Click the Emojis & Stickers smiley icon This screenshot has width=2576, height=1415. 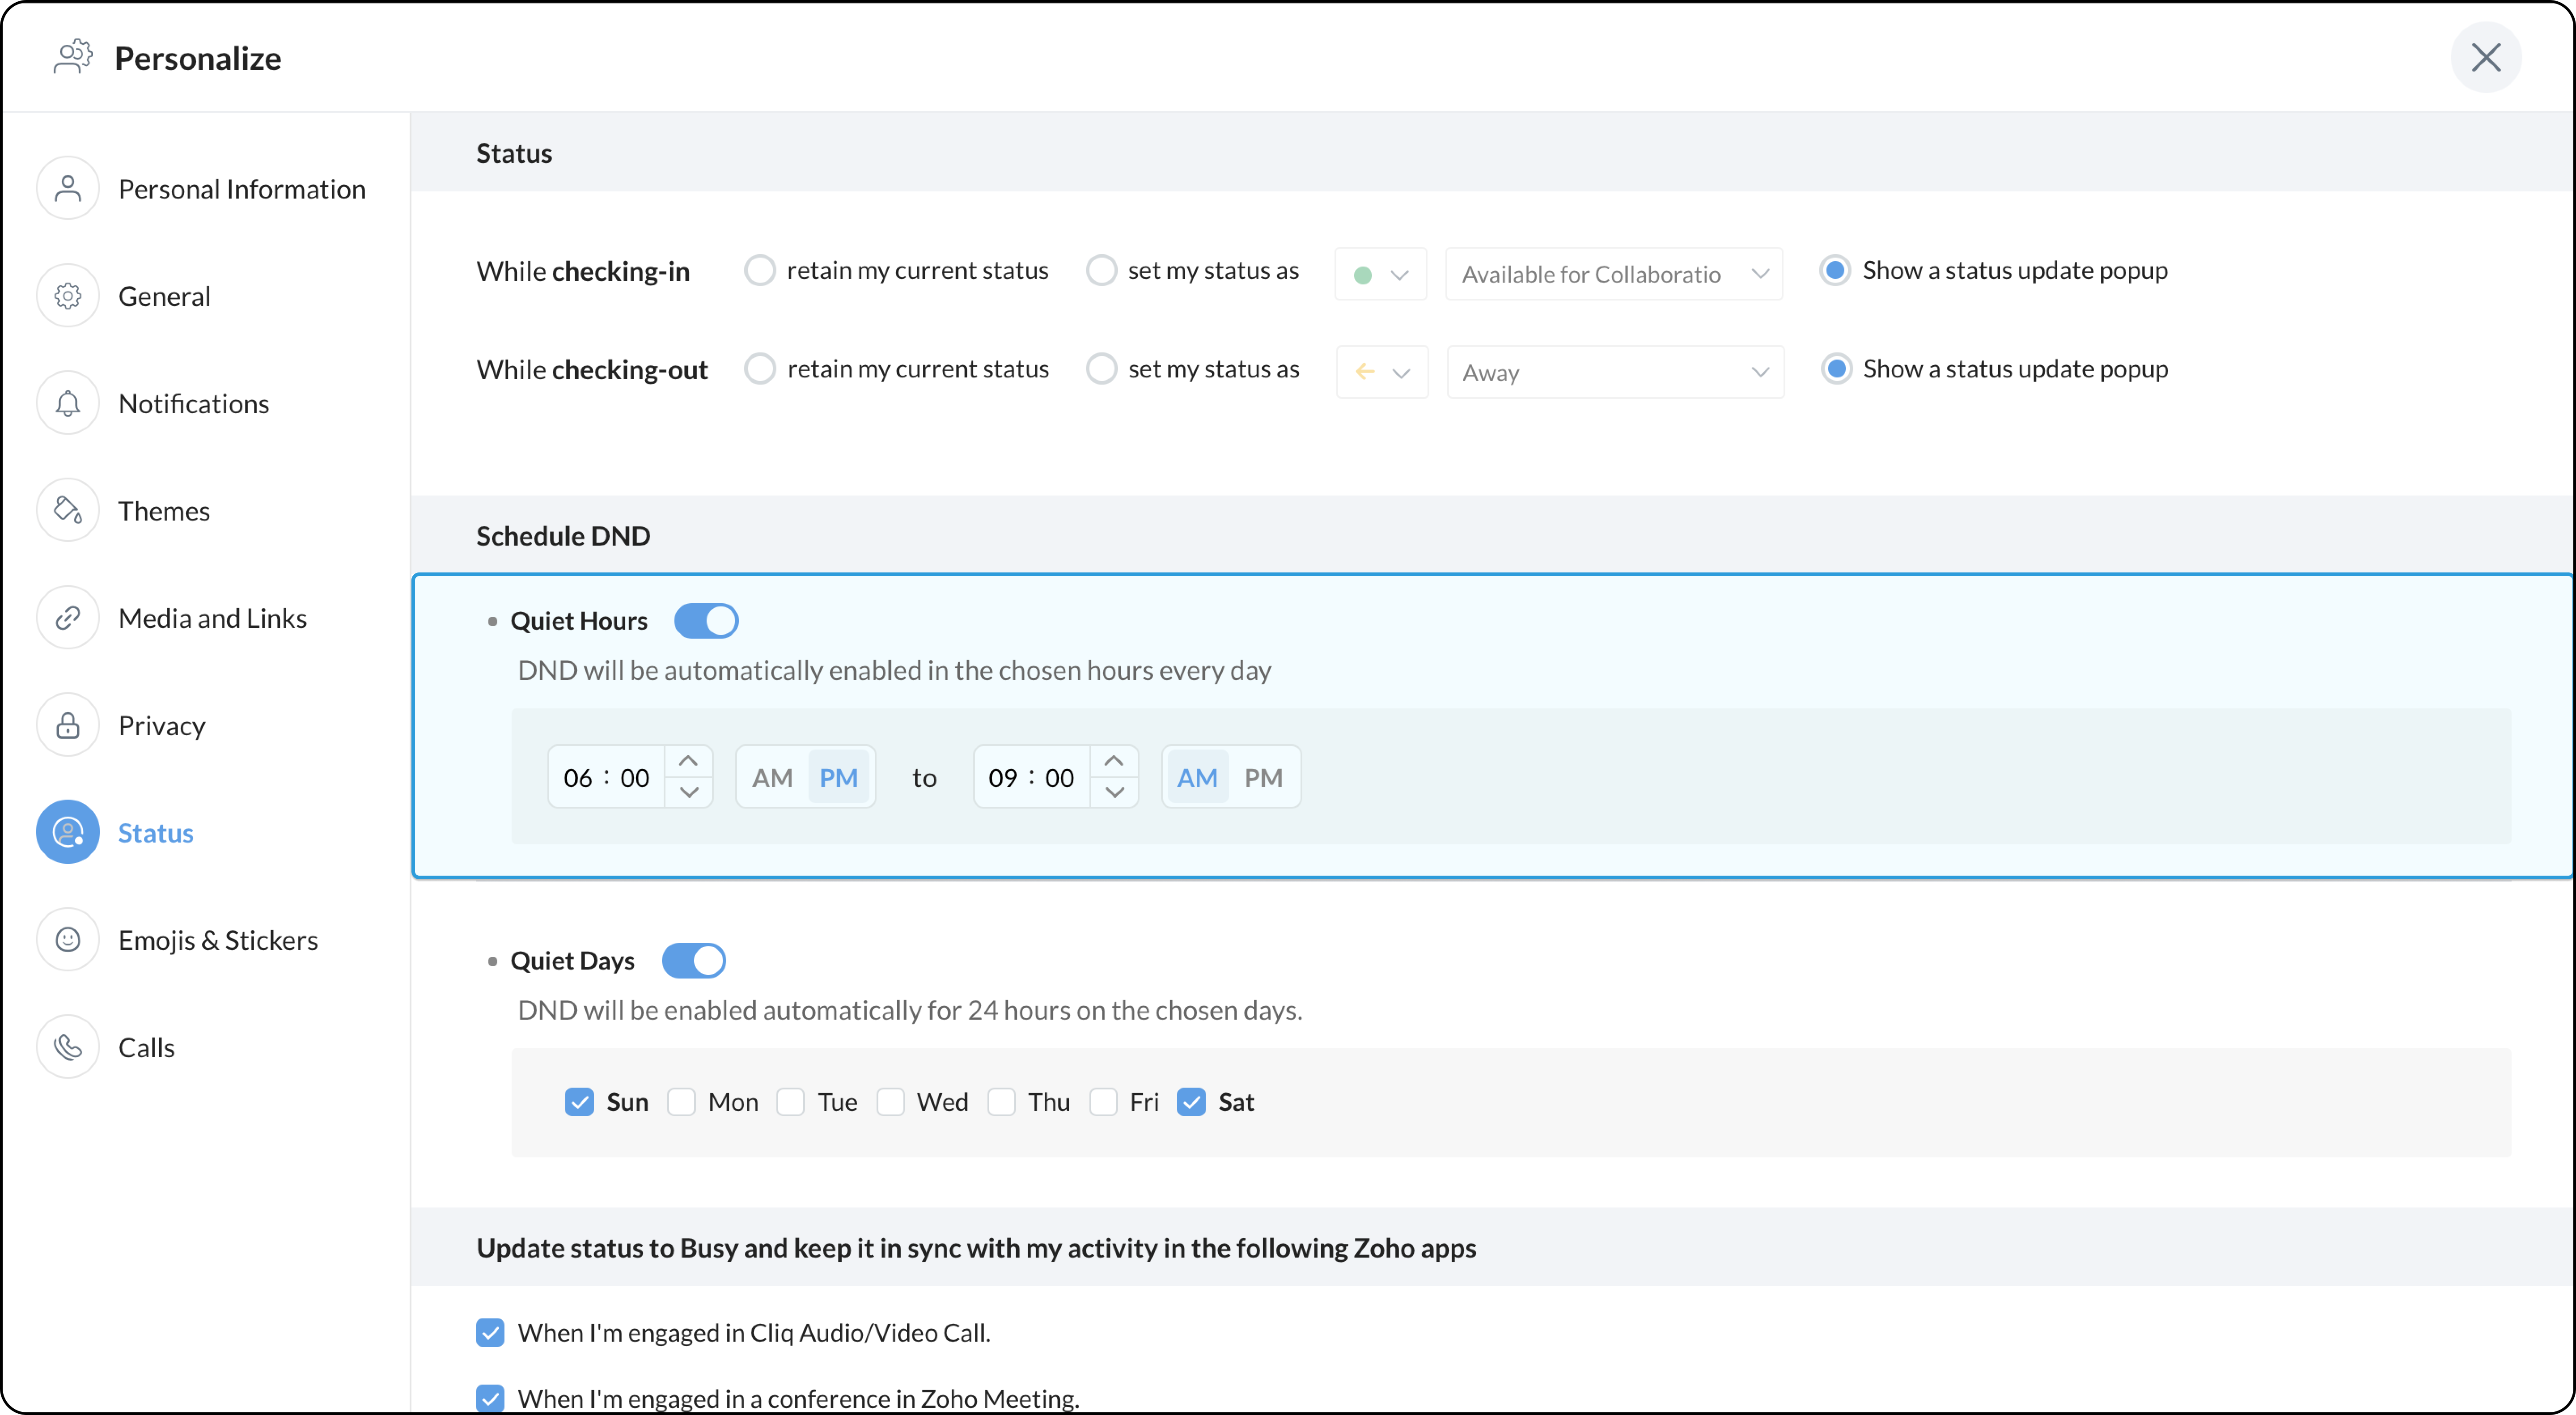click(x=68, y=939)
